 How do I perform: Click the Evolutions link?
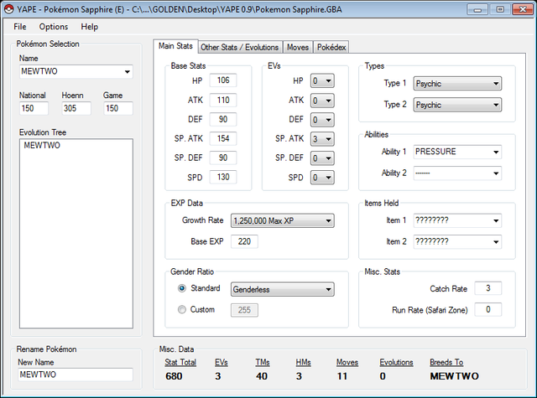click(396, 363)
